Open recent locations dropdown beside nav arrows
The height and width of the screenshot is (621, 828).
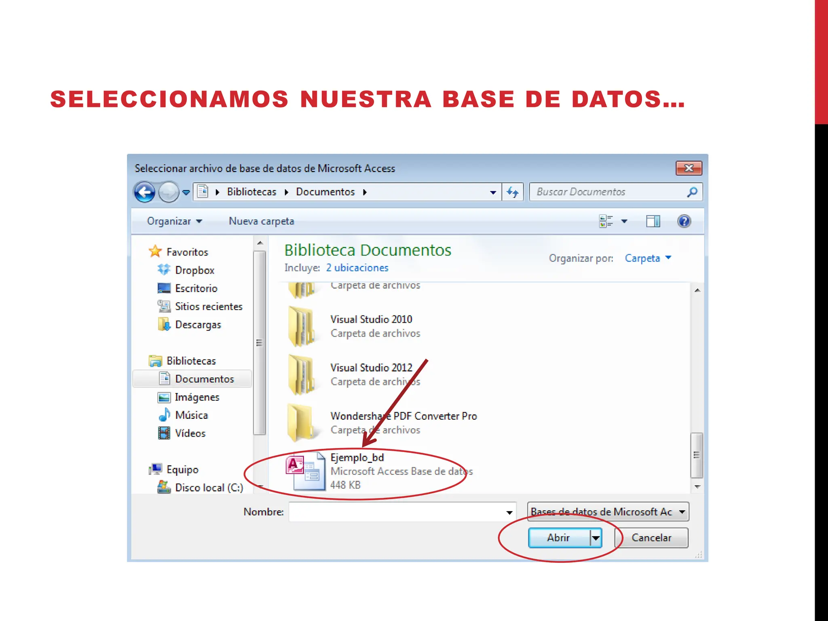tap(186, 192)
